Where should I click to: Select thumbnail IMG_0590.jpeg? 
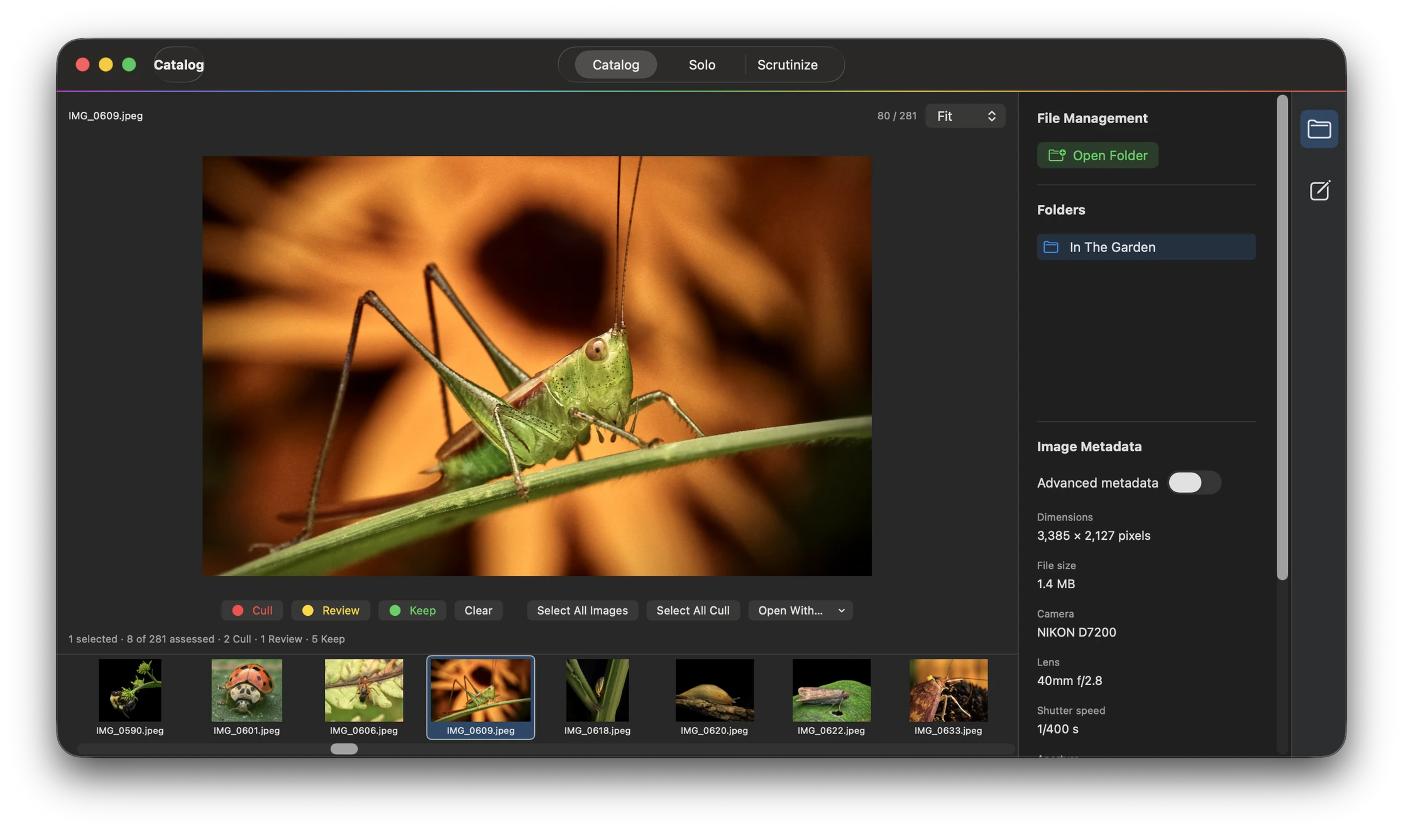coord(129,697)
